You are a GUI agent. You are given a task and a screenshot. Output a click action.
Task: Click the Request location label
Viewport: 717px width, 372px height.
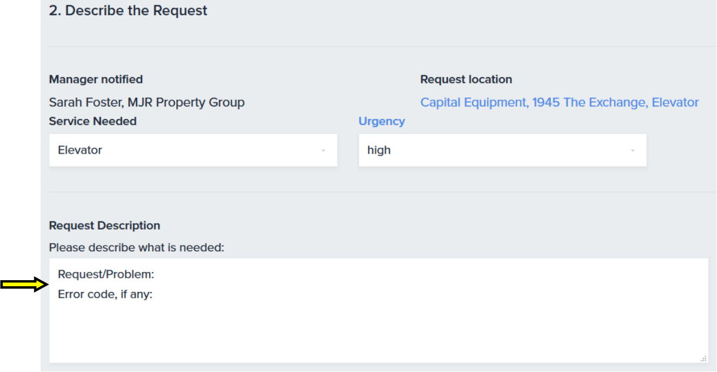466,79
